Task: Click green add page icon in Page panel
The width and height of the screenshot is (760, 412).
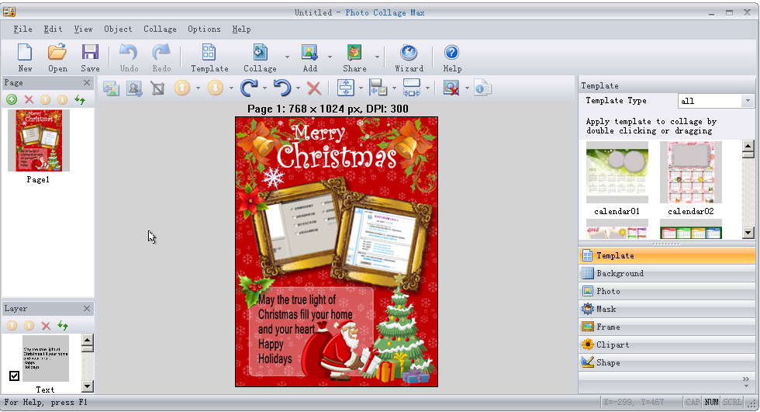Action: click(12, 100)
